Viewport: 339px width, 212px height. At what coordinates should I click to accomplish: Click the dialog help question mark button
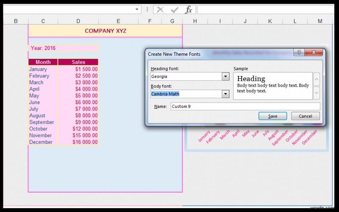(x=299, y=52)
